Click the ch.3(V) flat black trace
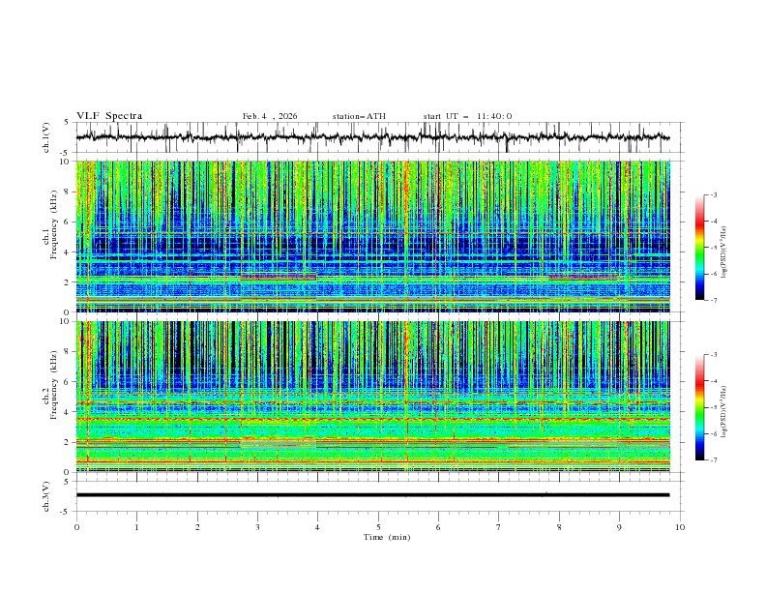 coord(377,494)
